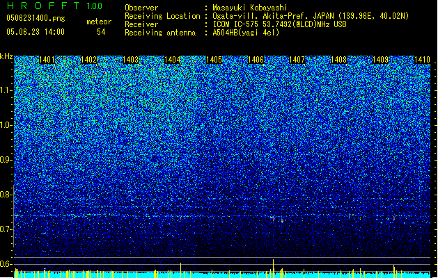Click the 1.0 frequency axis label

coord(6,125)
